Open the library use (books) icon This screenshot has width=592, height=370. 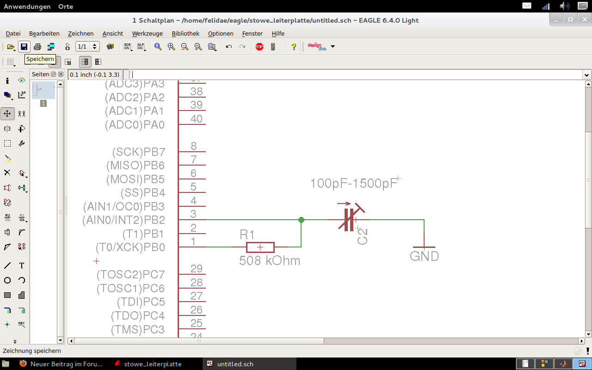[x=110, y=47]
